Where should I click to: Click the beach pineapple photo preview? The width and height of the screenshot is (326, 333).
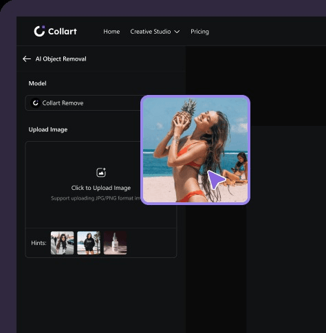click(x=195, y=150)
